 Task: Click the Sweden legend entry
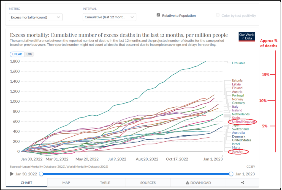pyautogui.click(x=237, y=152)
